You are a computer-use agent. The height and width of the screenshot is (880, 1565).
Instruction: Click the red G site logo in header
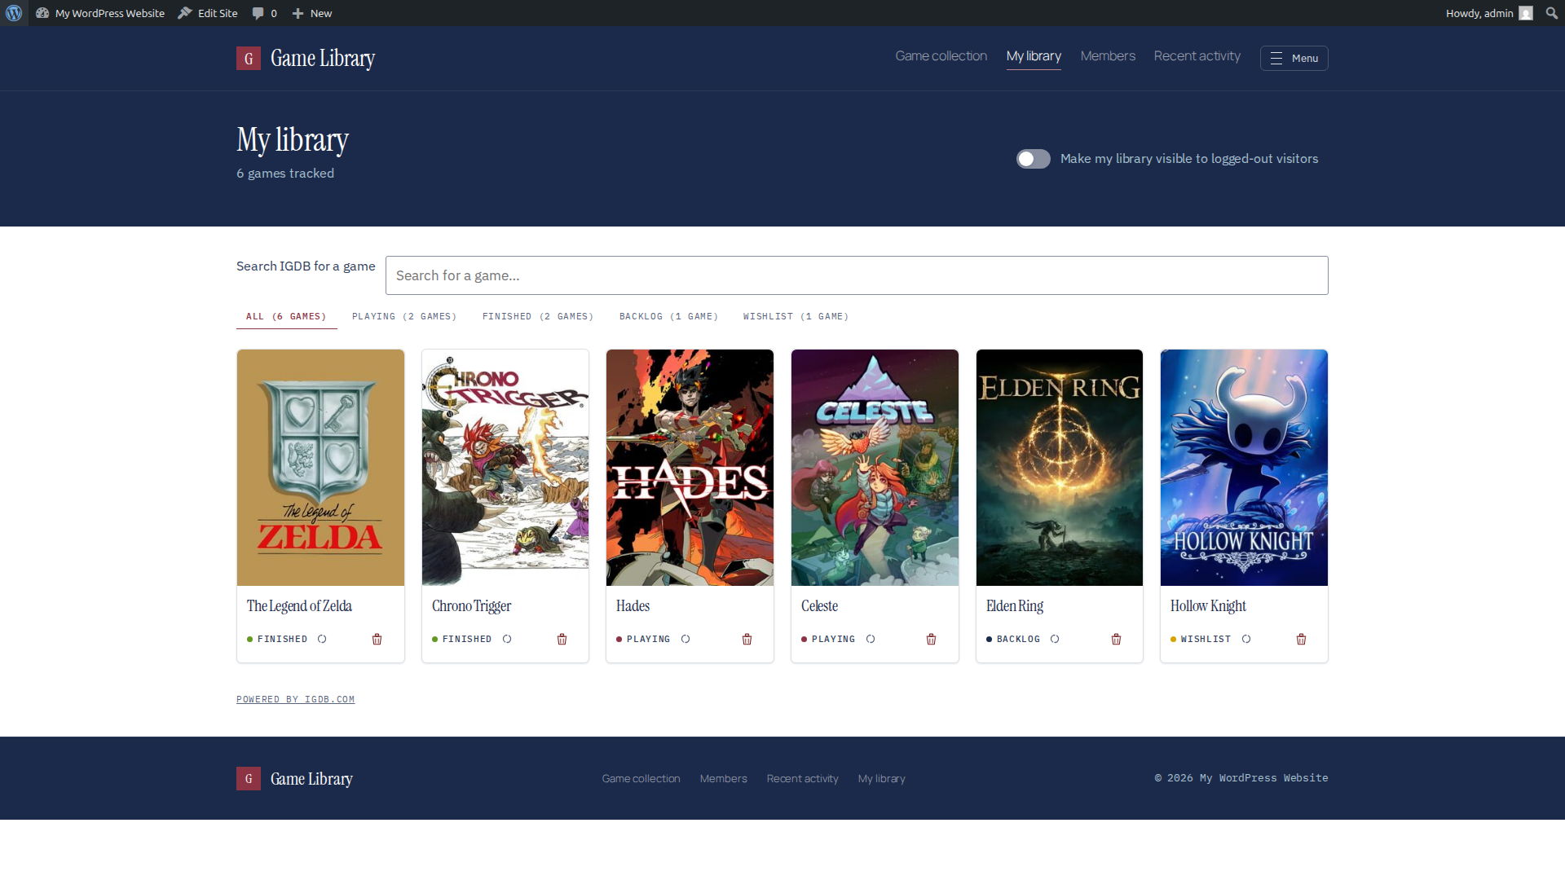pyautogui.click(x=249, y=58)
